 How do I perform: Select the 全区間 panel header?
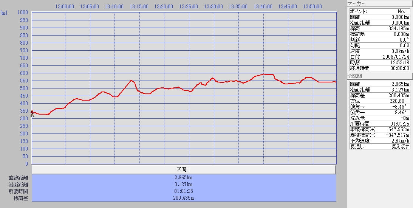[379, 76]
